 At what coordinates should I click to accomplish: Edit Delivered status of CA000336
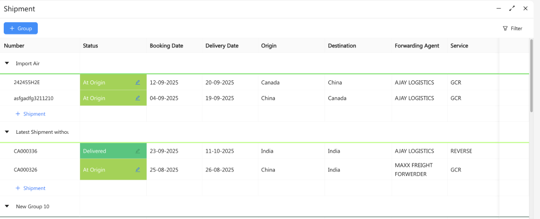pyautogui.click(x=138, y=151)
